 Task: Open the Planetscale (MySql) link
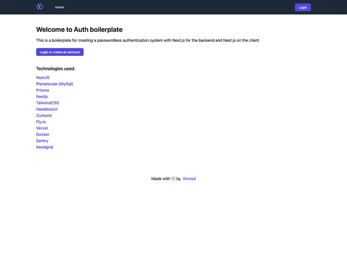point(54,84)
